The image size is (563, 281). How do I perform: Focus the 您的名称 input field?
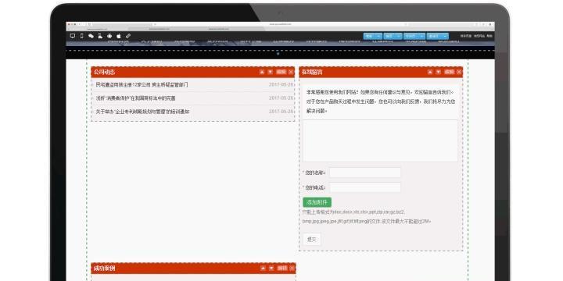(x=365, y=173)
